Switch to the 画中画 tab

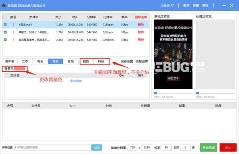pyautogui.click(x=10, y=61)
